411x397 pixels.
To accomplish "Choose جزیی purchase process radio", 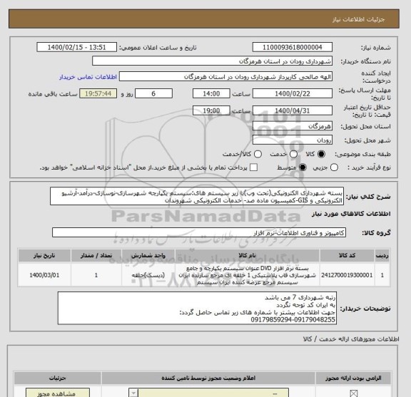I will coord(334,167).
